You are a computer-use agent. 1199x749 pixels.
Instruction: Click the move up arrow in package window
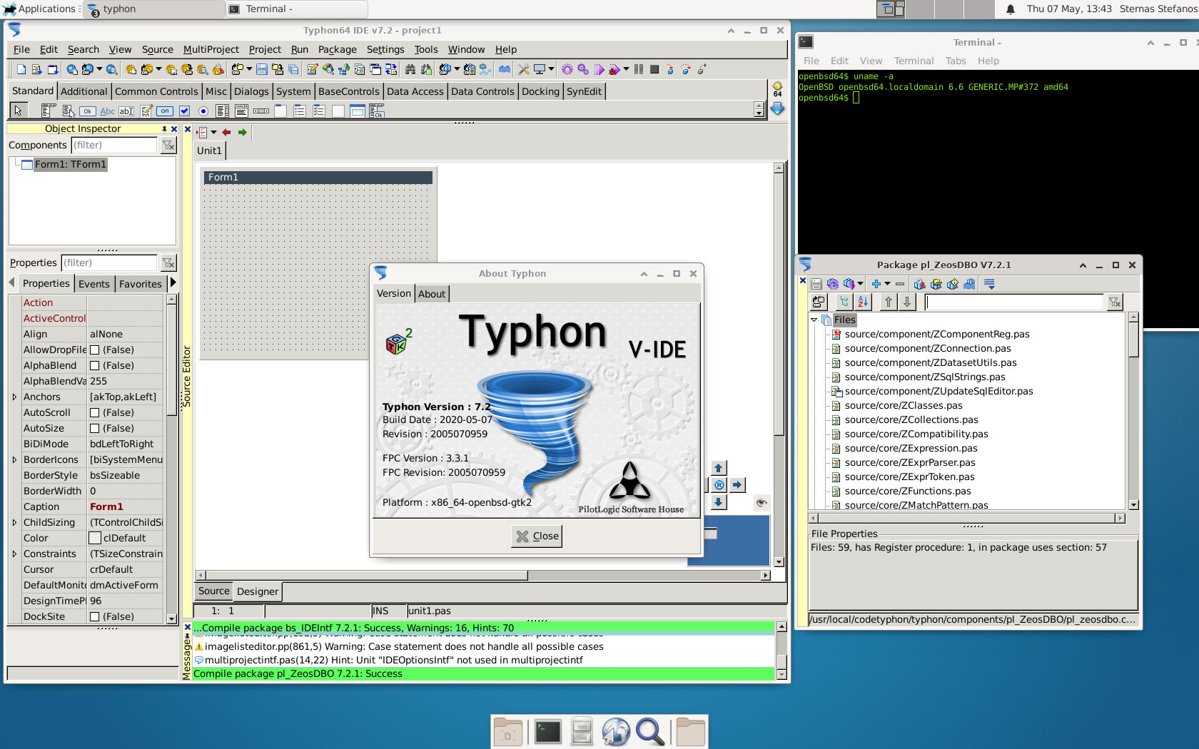(x=889, y=302)
